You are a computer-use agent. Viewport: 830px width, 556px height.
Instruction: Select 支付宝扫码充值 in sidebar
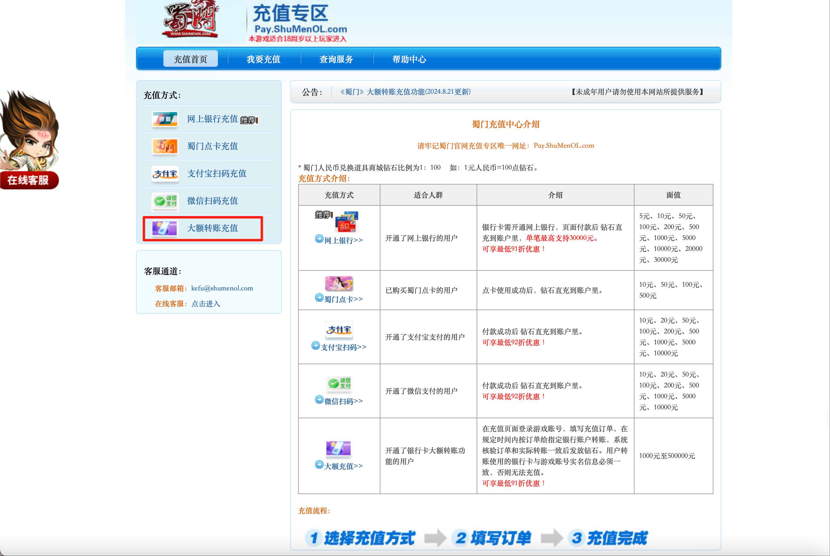tap(217, 173)
